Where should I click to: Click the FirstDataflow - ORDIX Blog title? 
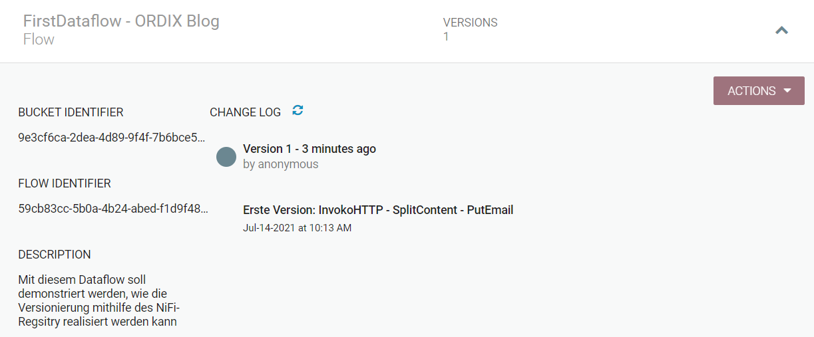(x=121, y=21)
